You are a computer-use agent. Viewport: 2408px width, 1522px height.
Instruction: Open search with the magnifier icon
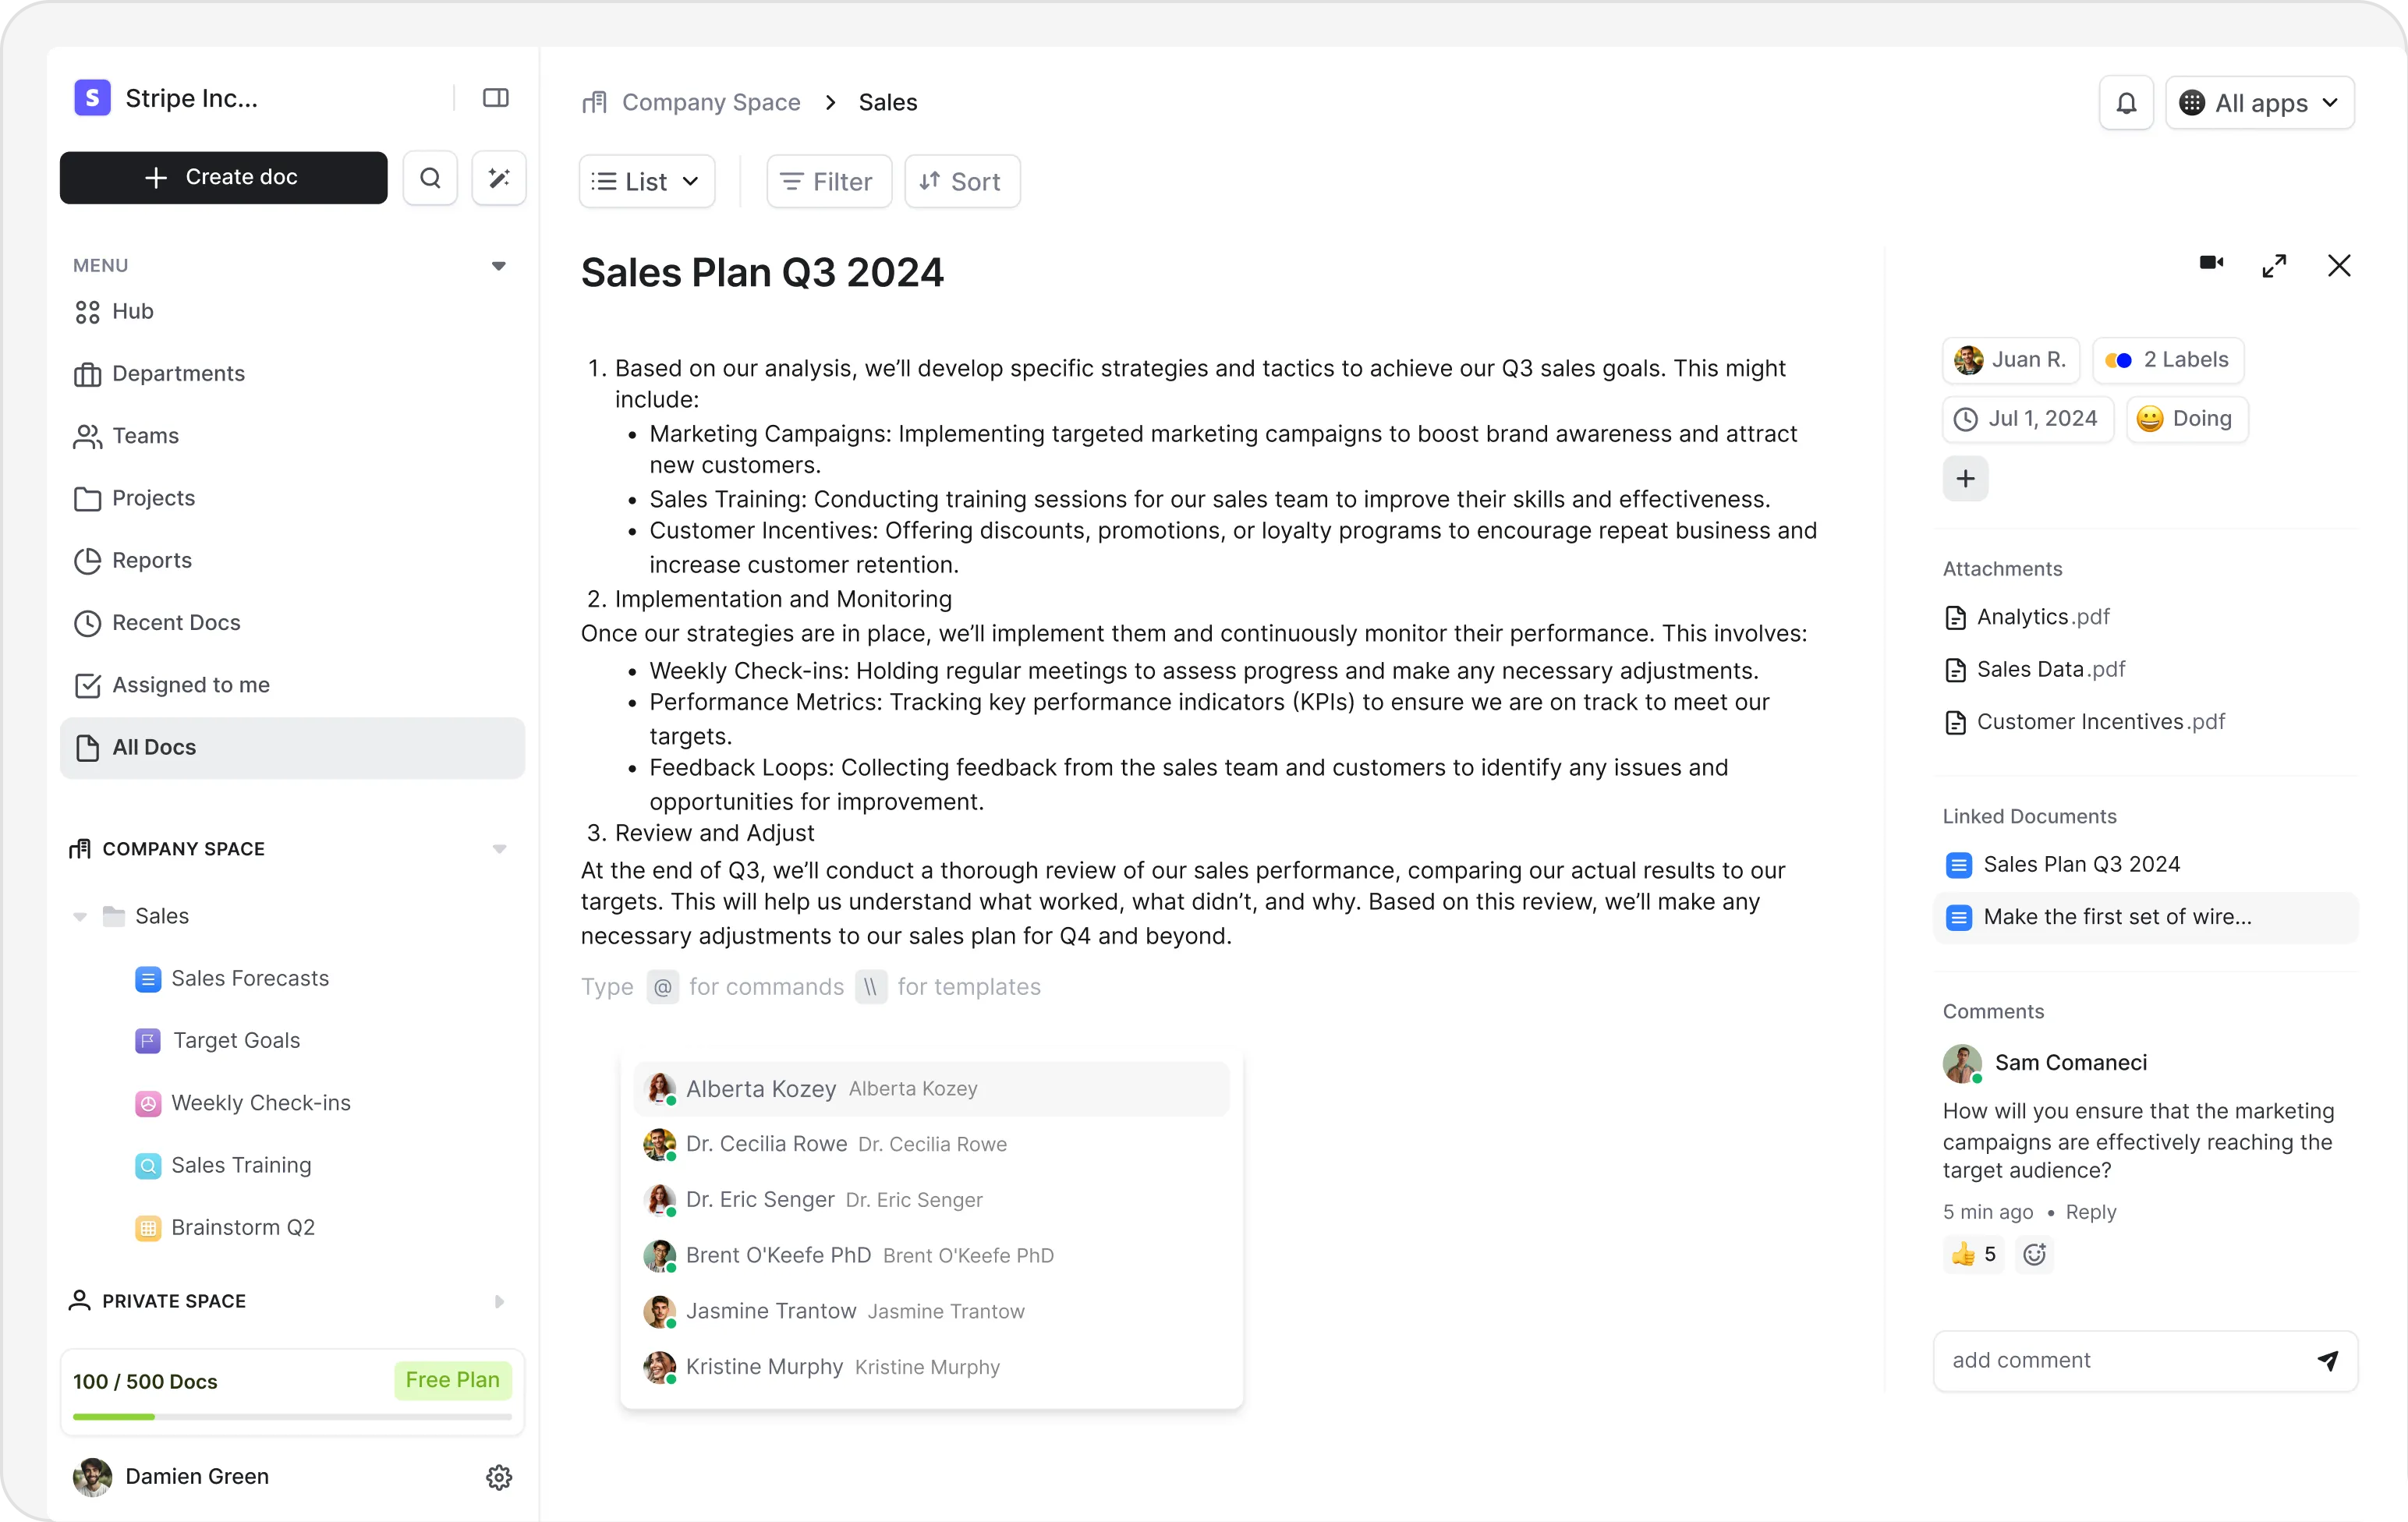click(x=430, y=178)
